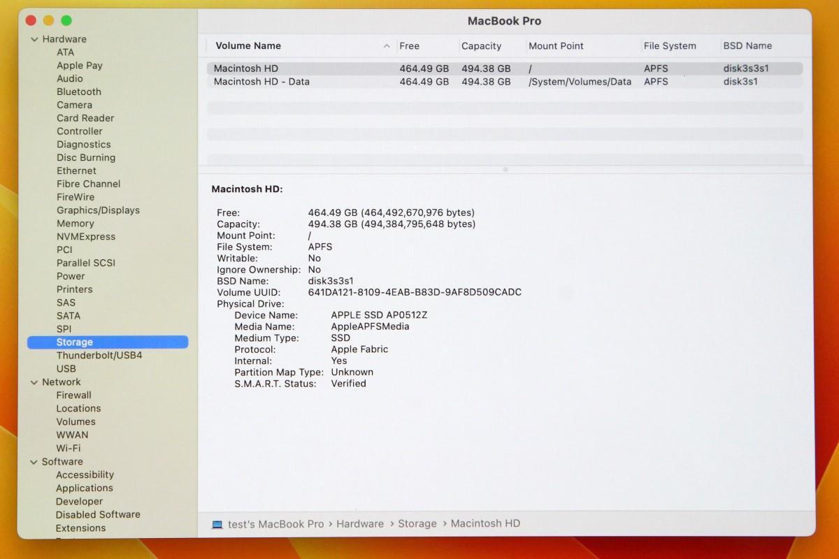The width and height of the screenshot is (839, 559).
Task: Show Ethernet hardware information
Action: pyautogui.click(x=77, y=171)
